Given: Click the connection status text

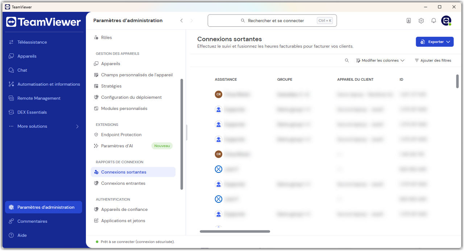Looking at the screenshot, I should point(137,242).
